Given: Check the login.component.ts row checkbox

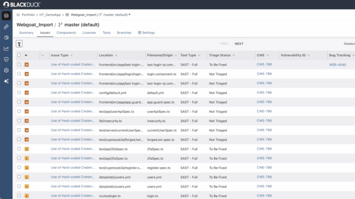Looking at the screenshot, I should tap(19, 74).
